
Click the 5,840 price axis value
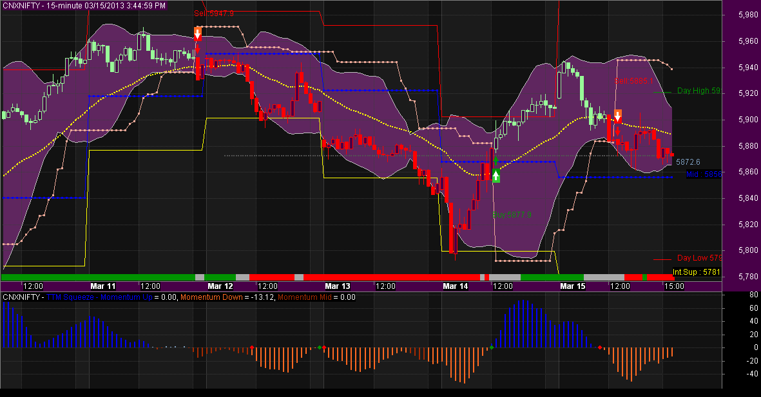pyautogui.click(x=748, y=198)
